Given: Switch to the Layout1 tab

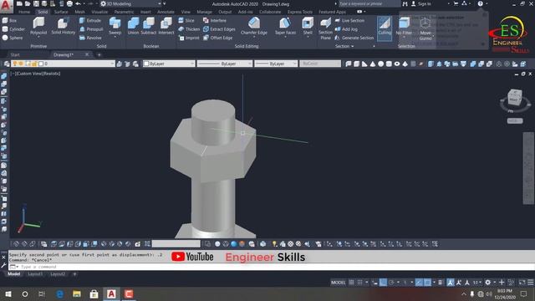Looking at the screenshot, I should coord(35,274).
